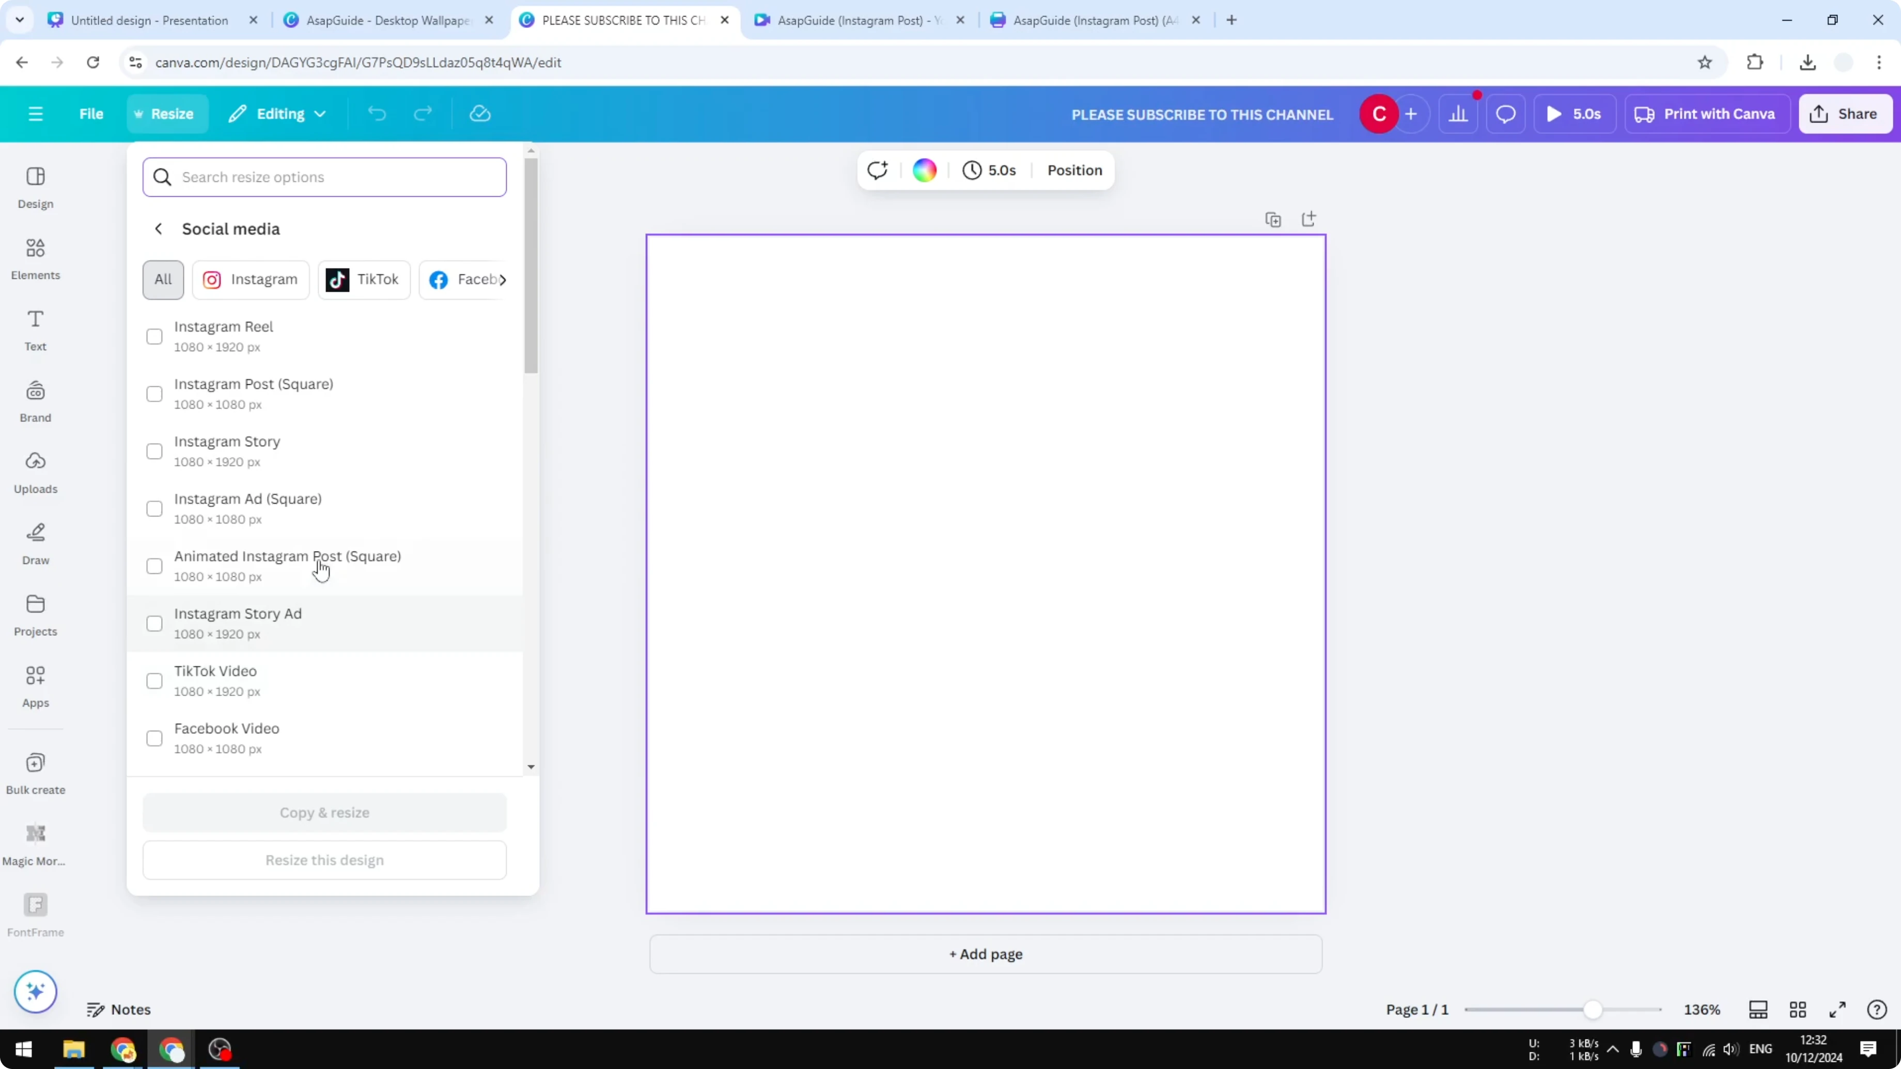Select the TikTok Video checkbox
Image resolution: width=1901 pixels, height=1069 pixels.
coord(154,680)
